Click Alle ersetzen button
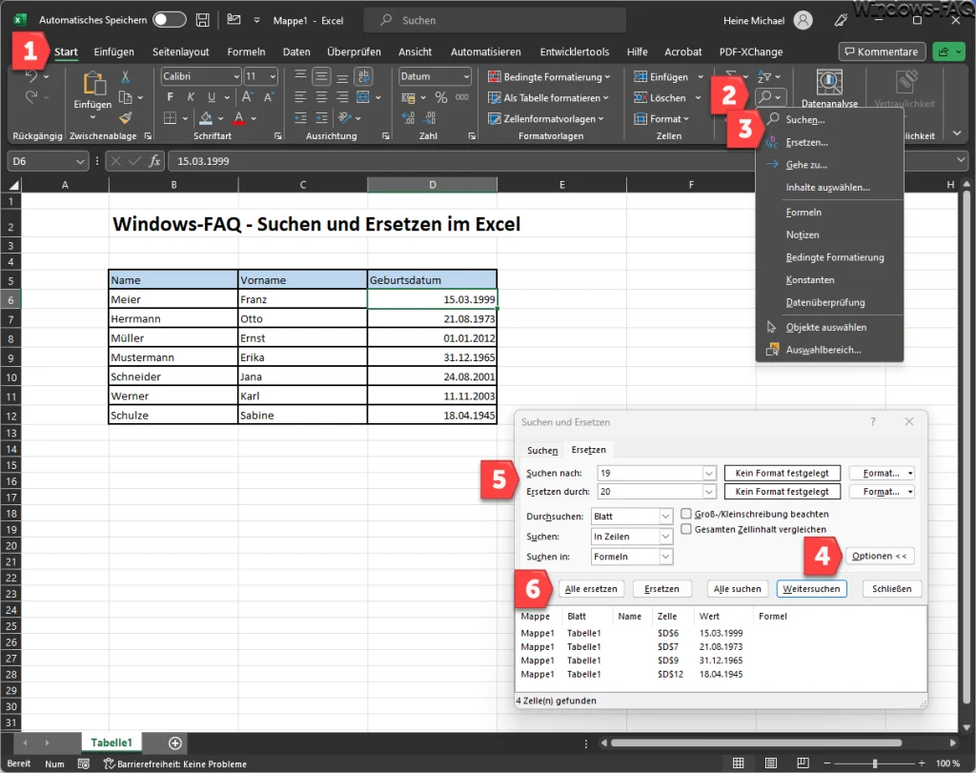 591,589
